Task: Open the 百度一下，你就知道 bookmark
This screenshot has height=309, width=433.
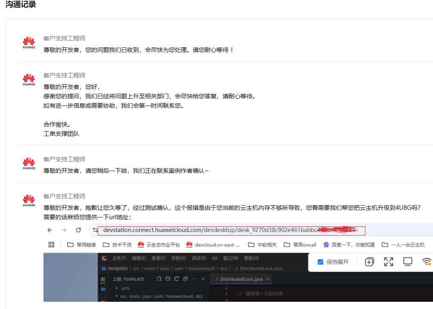Action: pos(349,245)
